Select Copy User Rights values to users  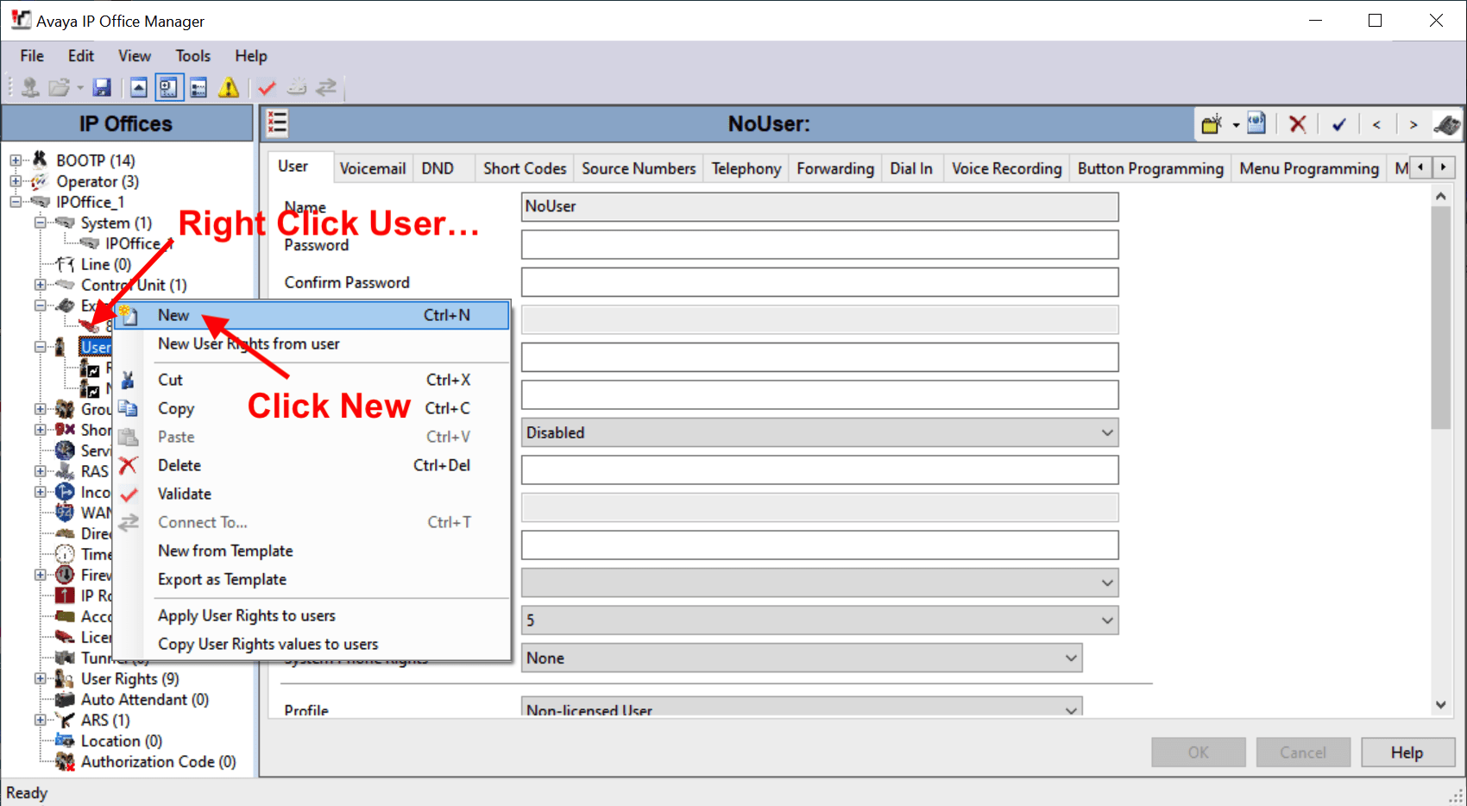point(312,644)
